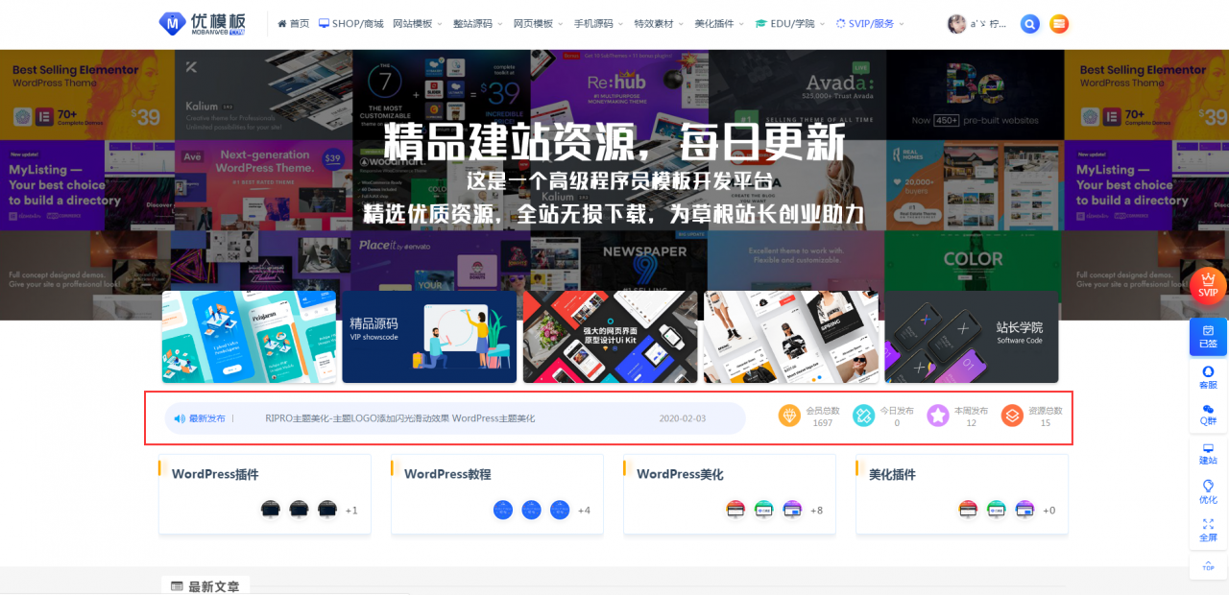The height and width of the screenshot is (595, 1229).
Task: Expand the SVIP/服务 dropdown menu
Action: (x=870, y=24)
